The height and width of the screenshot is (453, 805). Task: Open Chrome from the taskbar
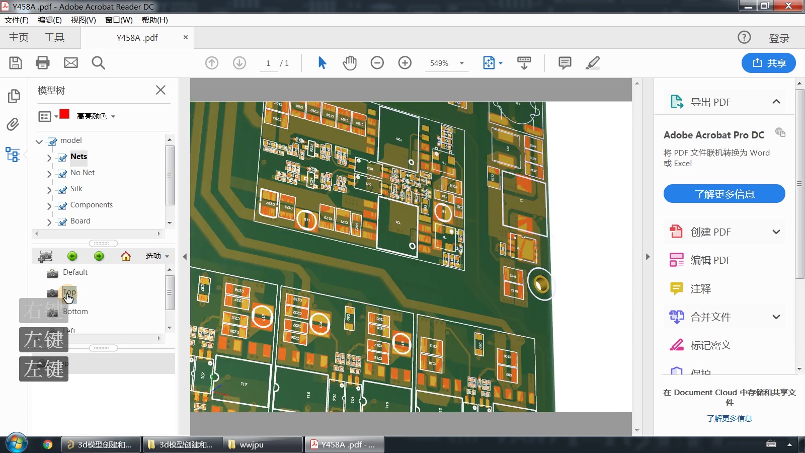48,444
